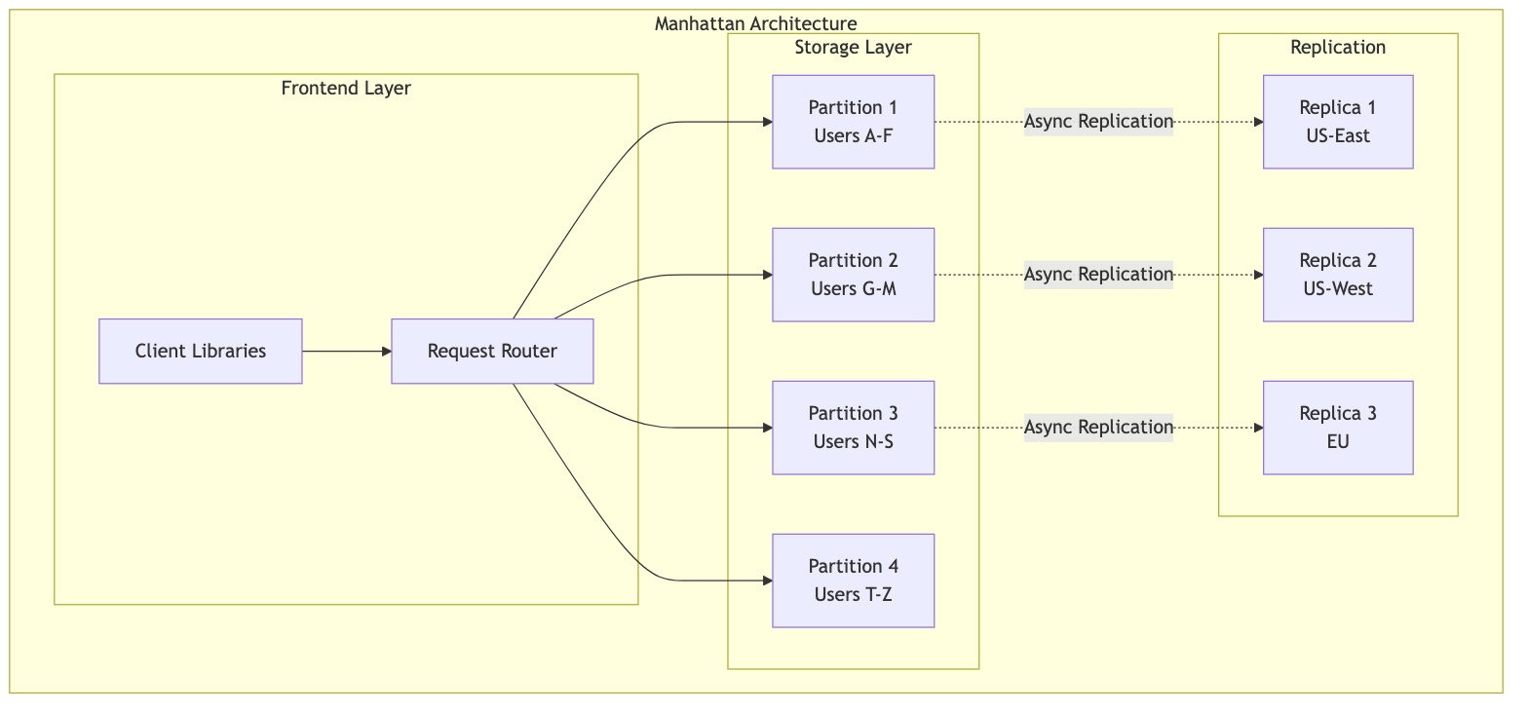Click the Replica 1 US-East node
This screenshot has height=711, width=1528.
coord(1338,122)
